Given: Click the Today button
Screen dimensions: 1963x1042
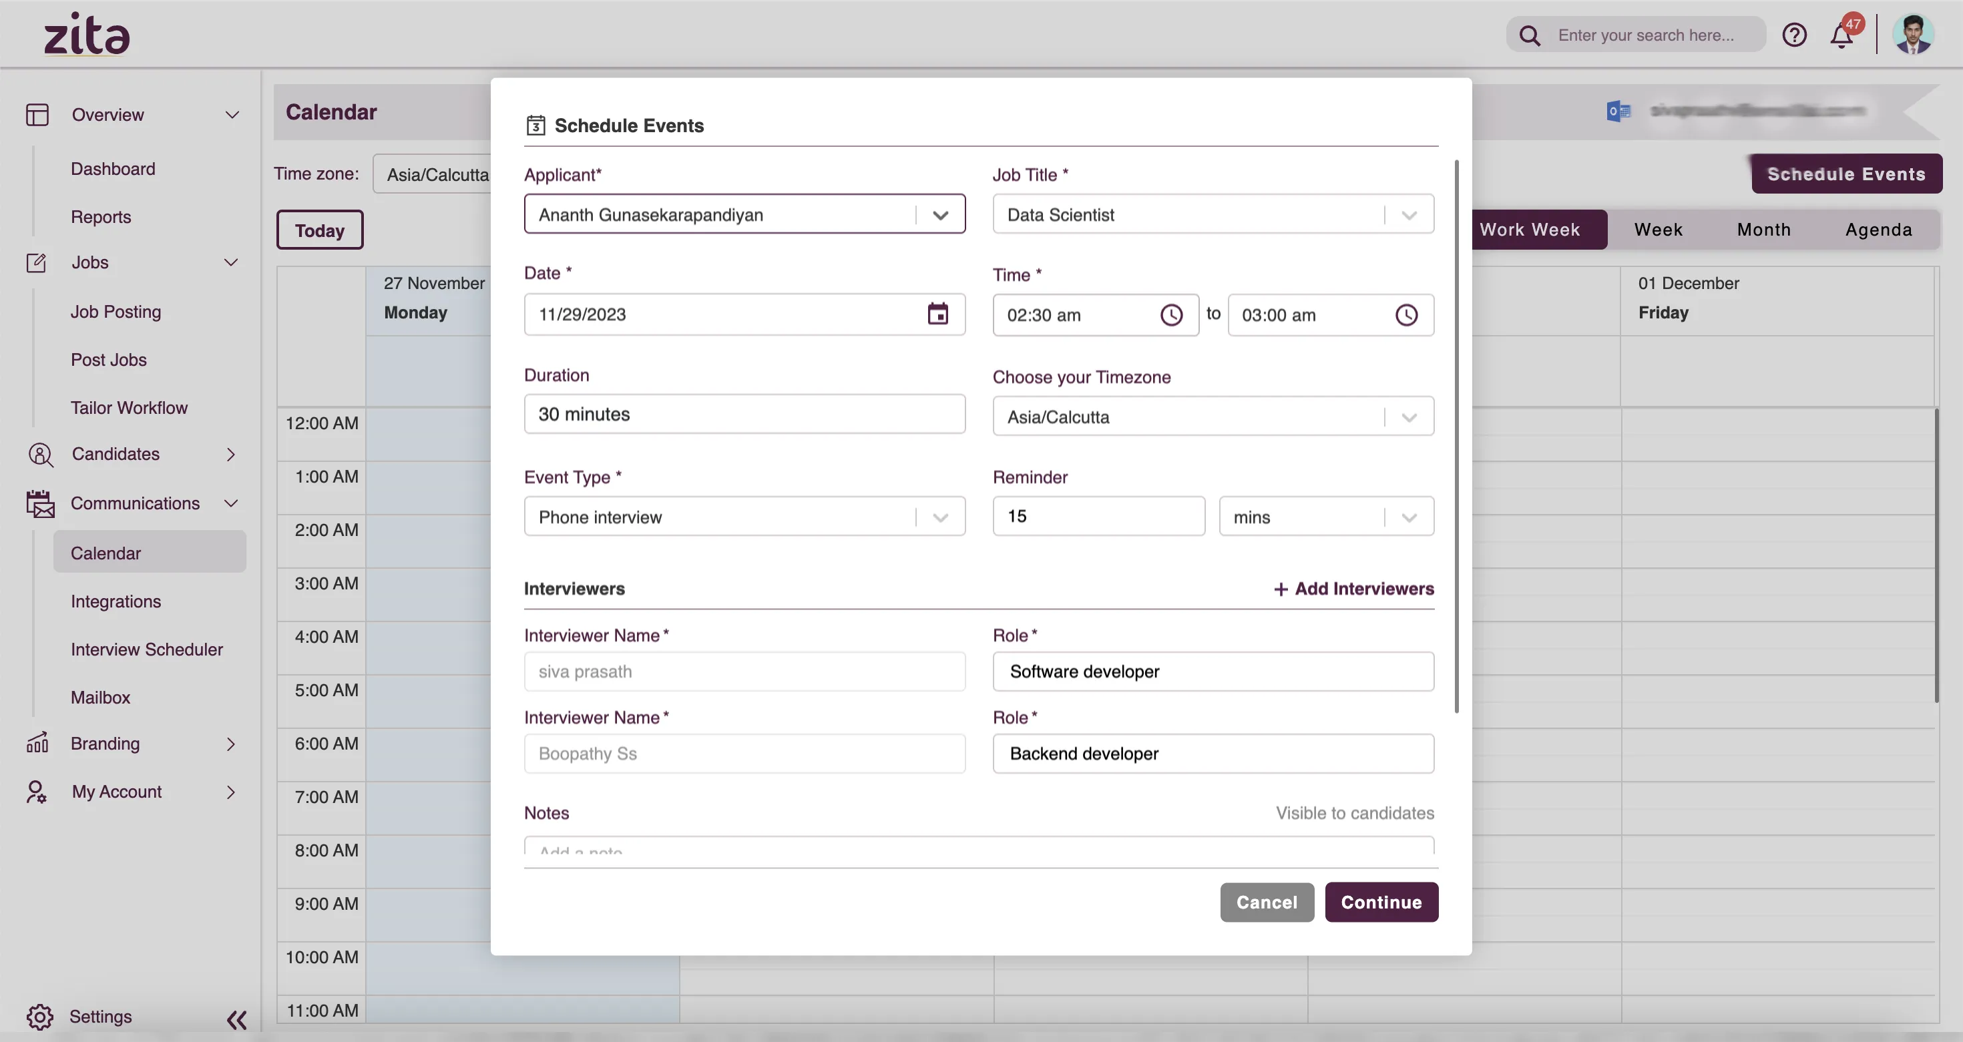Looking at the screenshot, I should tap(319, 230).
